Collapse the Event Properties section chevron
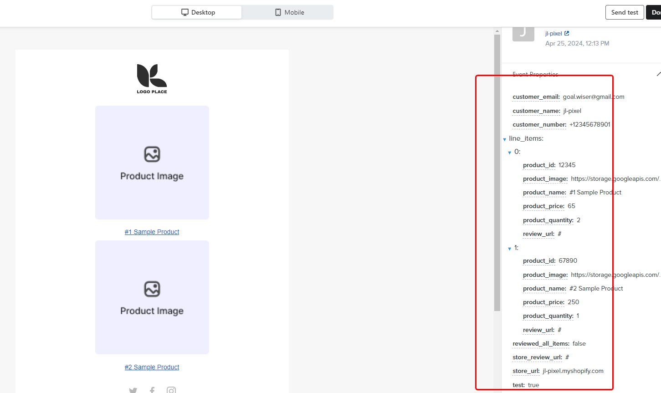This screenshot has height=393, width=661. tap(658, 74)
